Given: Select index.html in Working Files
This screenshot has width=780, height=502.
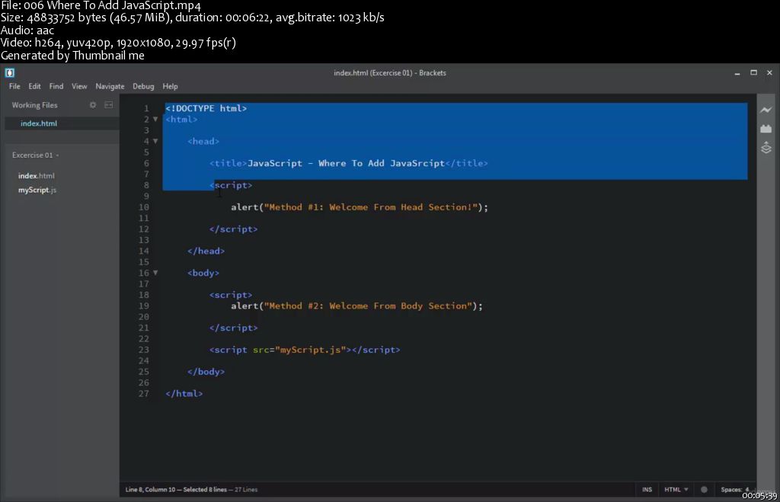Looking at the screenshot, I should 62,123.
